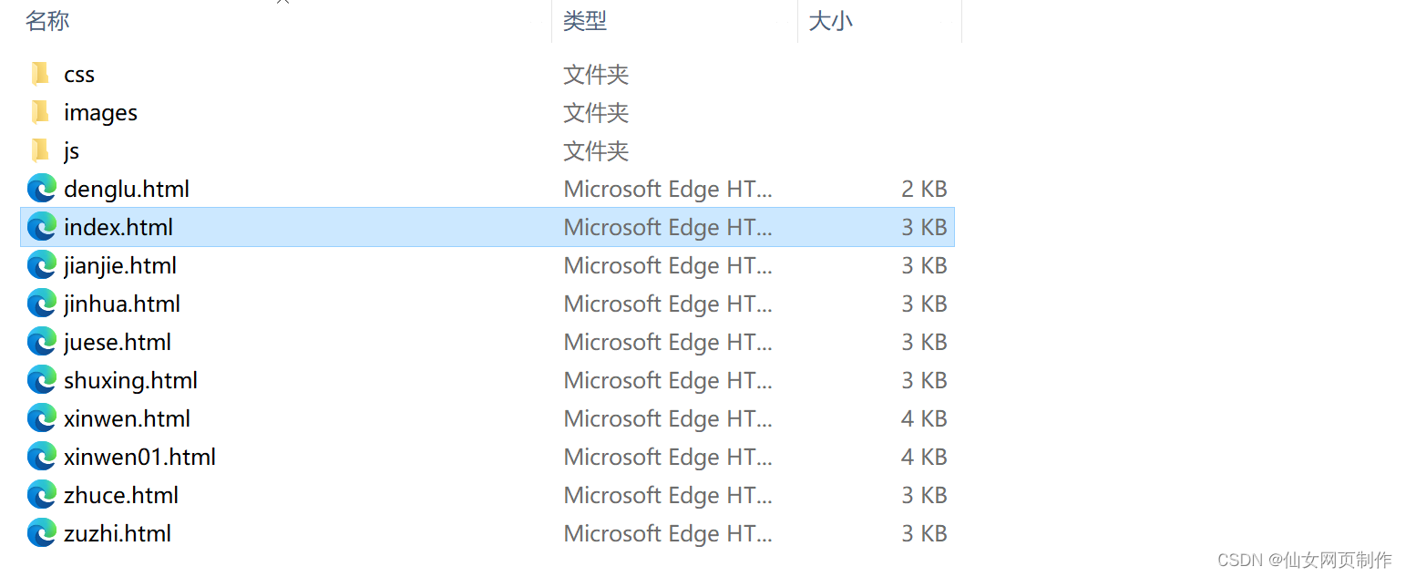This screenshot has height=577, width=1406.
Task: Sort files by the 名称 column header
Action: click(47, 21)
